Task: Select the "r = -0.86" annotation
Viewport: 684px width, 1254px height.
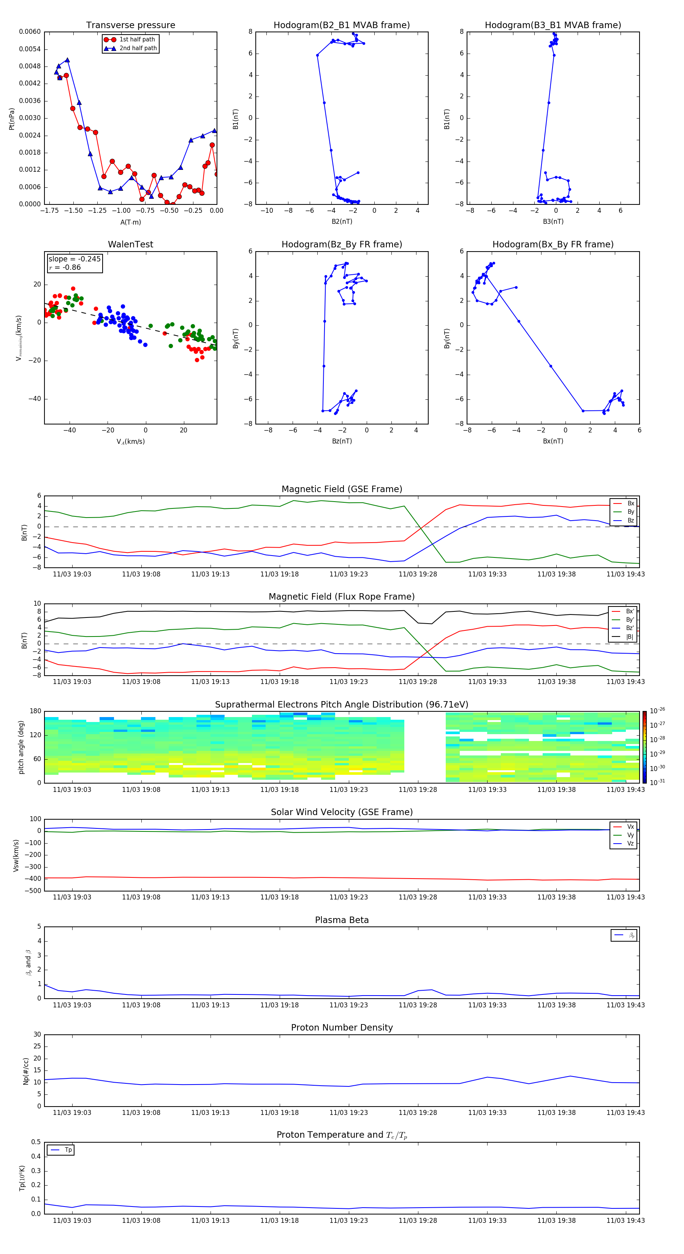Action: (x=65, y=267)
